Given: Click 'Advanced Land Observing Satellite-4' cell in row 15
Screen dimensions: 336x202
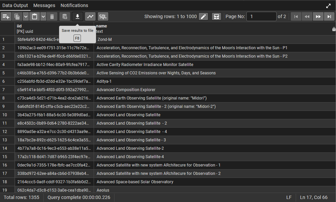Looking at the screenshot, I should coord(215,157).
